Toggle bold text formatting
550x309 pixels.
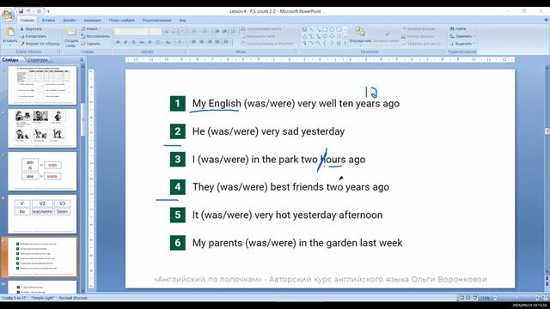tap(118, 42)
